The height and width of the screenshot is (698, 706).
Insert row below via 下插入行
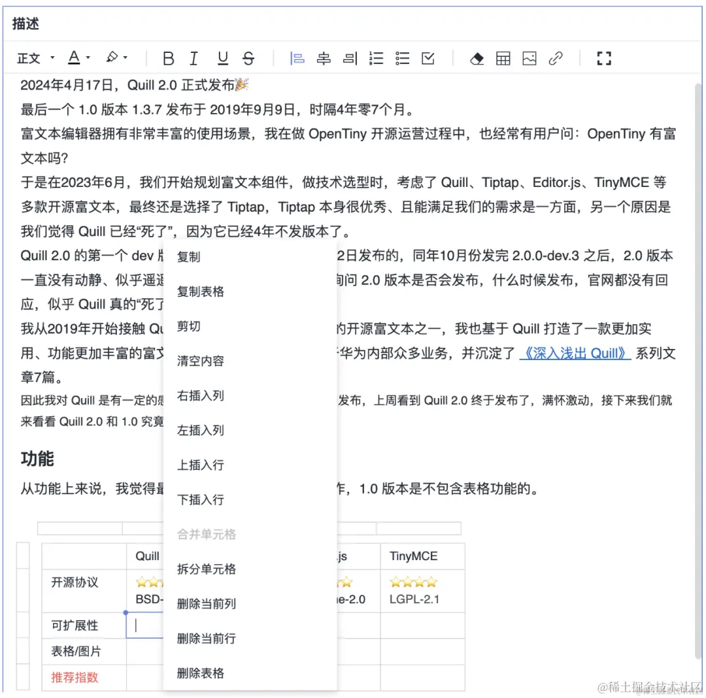pos(250,499)
